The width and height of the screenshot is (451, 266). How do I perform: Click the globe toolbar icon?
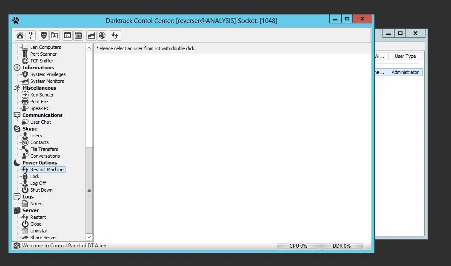click(102, 35)
